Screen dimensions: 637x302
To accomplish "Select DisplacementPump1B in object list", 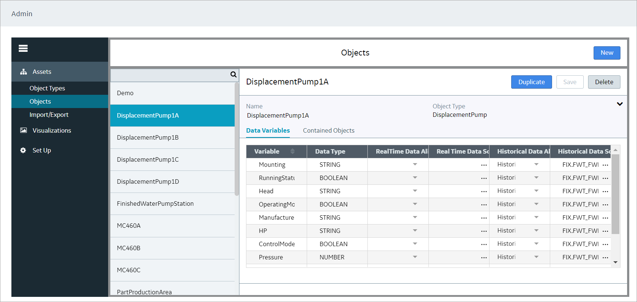I will (172, 137).
